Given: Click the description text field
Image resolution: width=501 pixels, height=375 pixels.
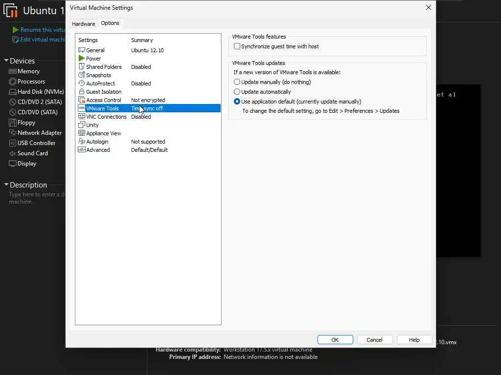Looking at the screenshot, I should [36, 198].
